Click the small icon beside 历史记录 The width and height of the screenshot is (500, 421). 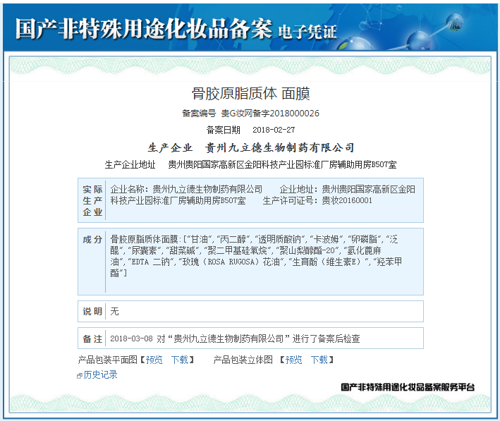(x=80, y=376)
